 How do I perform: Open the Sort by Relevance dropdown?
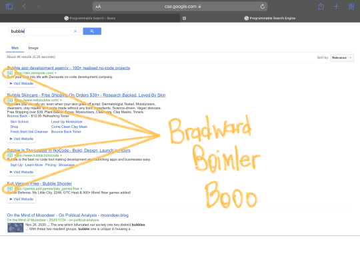tap(342, 57)
